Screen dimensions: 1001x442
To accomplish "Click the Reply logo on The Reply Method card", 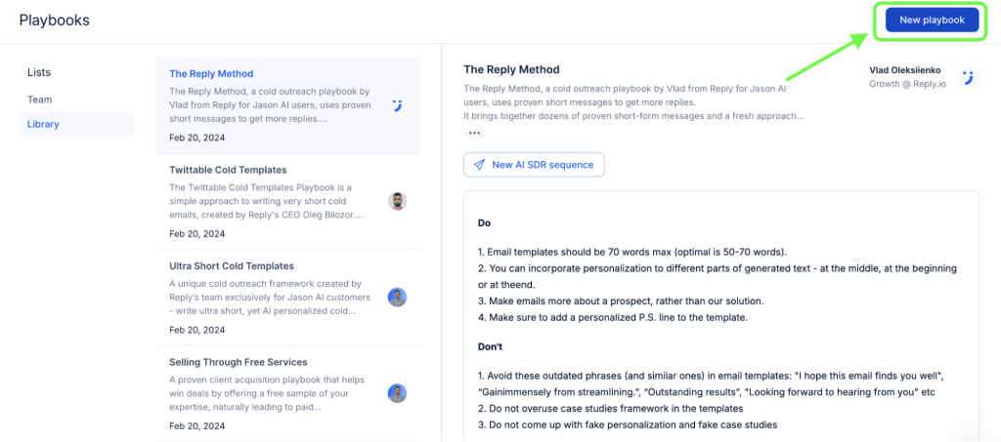I will [397, 105].
